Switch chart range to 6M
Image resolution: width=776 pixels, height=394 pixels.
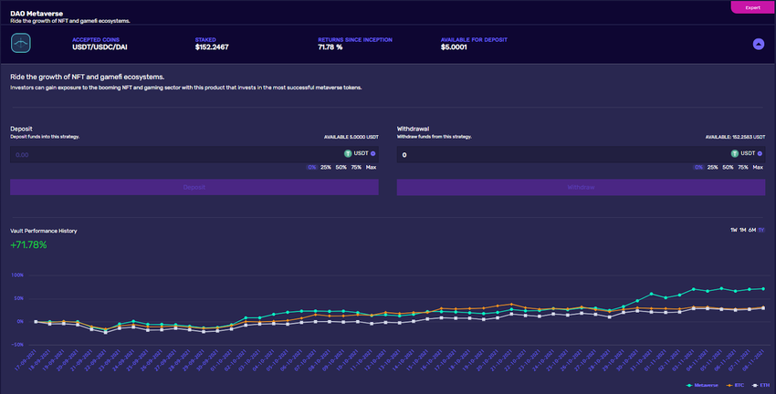(x=752, y=229)
